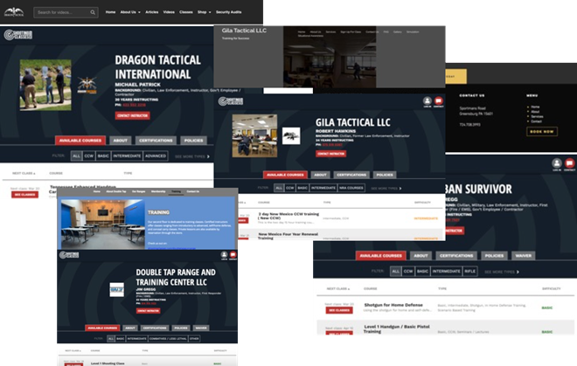The image size is (577, 366).
Task: Open Home in the Dragon Tactical top menu
Action: click(x=110, y=12)
